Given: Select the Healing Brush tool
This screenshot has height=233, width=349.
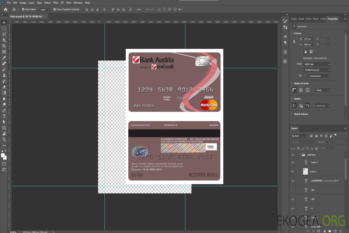Looking at the screenshot, I should click(4, 63).
